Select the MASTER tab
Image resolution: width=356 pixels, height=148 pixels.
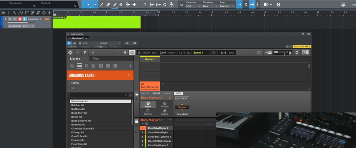[145, 93]
